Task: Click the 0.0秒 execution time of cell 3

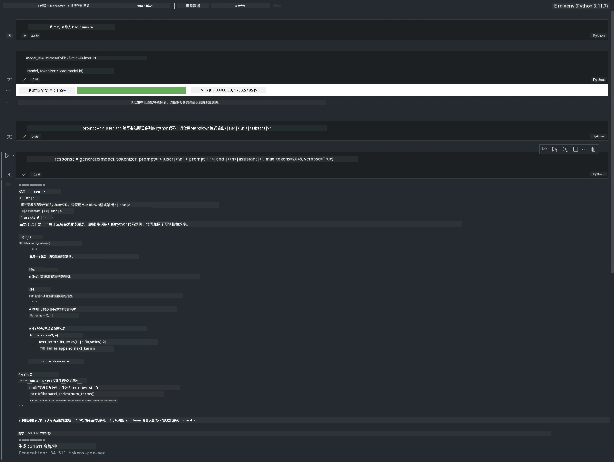Action: point(35,137)
